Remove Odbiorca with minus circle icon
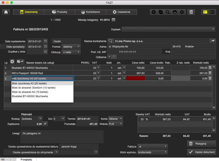219x161 pixels. (x=114, y=57)
